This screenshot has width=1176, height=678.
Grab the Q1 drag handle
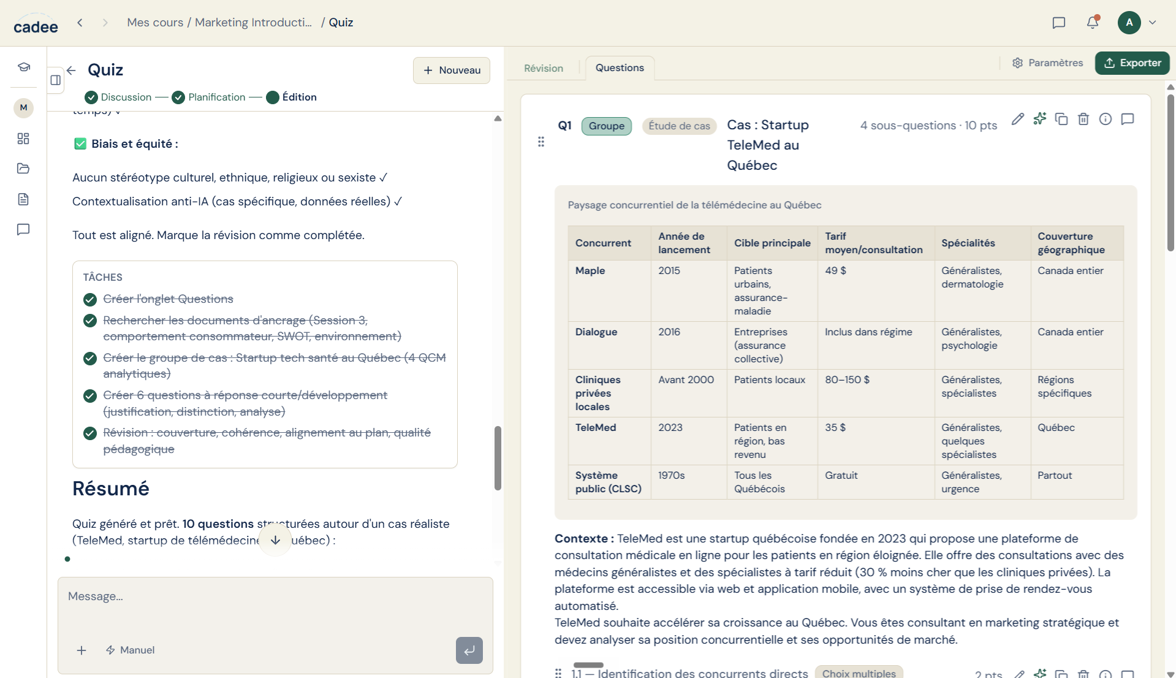click(541, 142)
